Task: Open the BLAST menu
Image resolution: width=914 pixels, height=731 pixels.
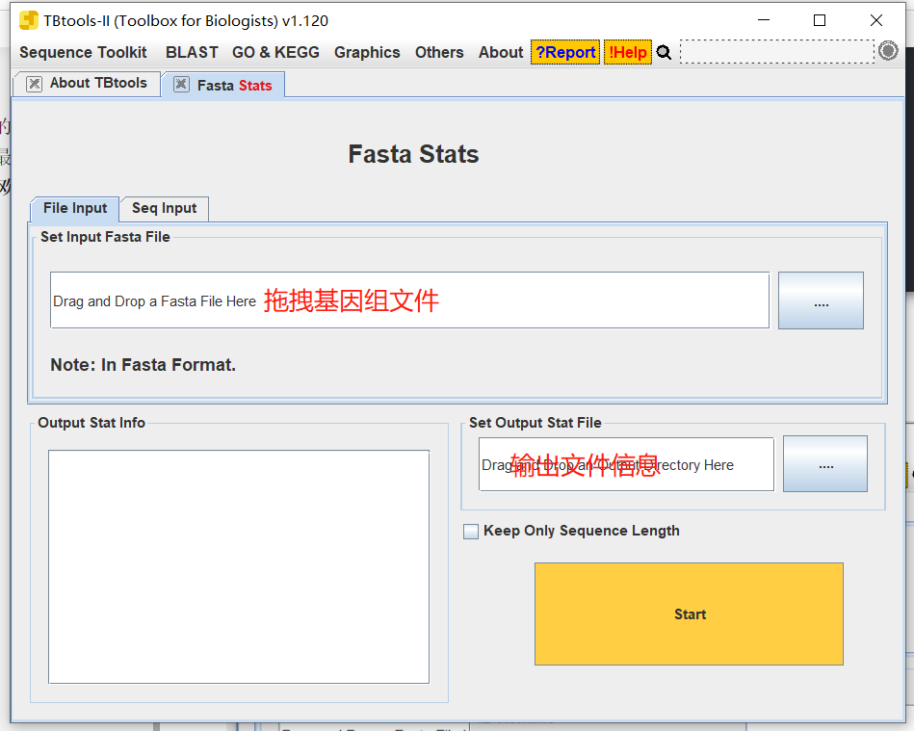Action: coord(192,52)
